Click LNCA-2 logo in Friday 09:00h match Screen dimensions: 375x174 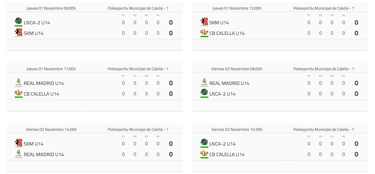(x=204, y=92)
